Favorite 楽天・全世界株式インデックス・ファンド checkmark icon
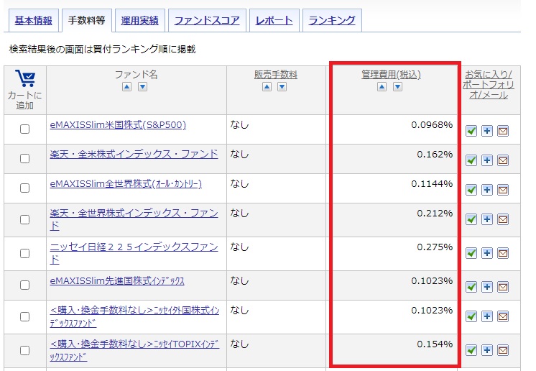536x371 pixels. click(471, 219)
